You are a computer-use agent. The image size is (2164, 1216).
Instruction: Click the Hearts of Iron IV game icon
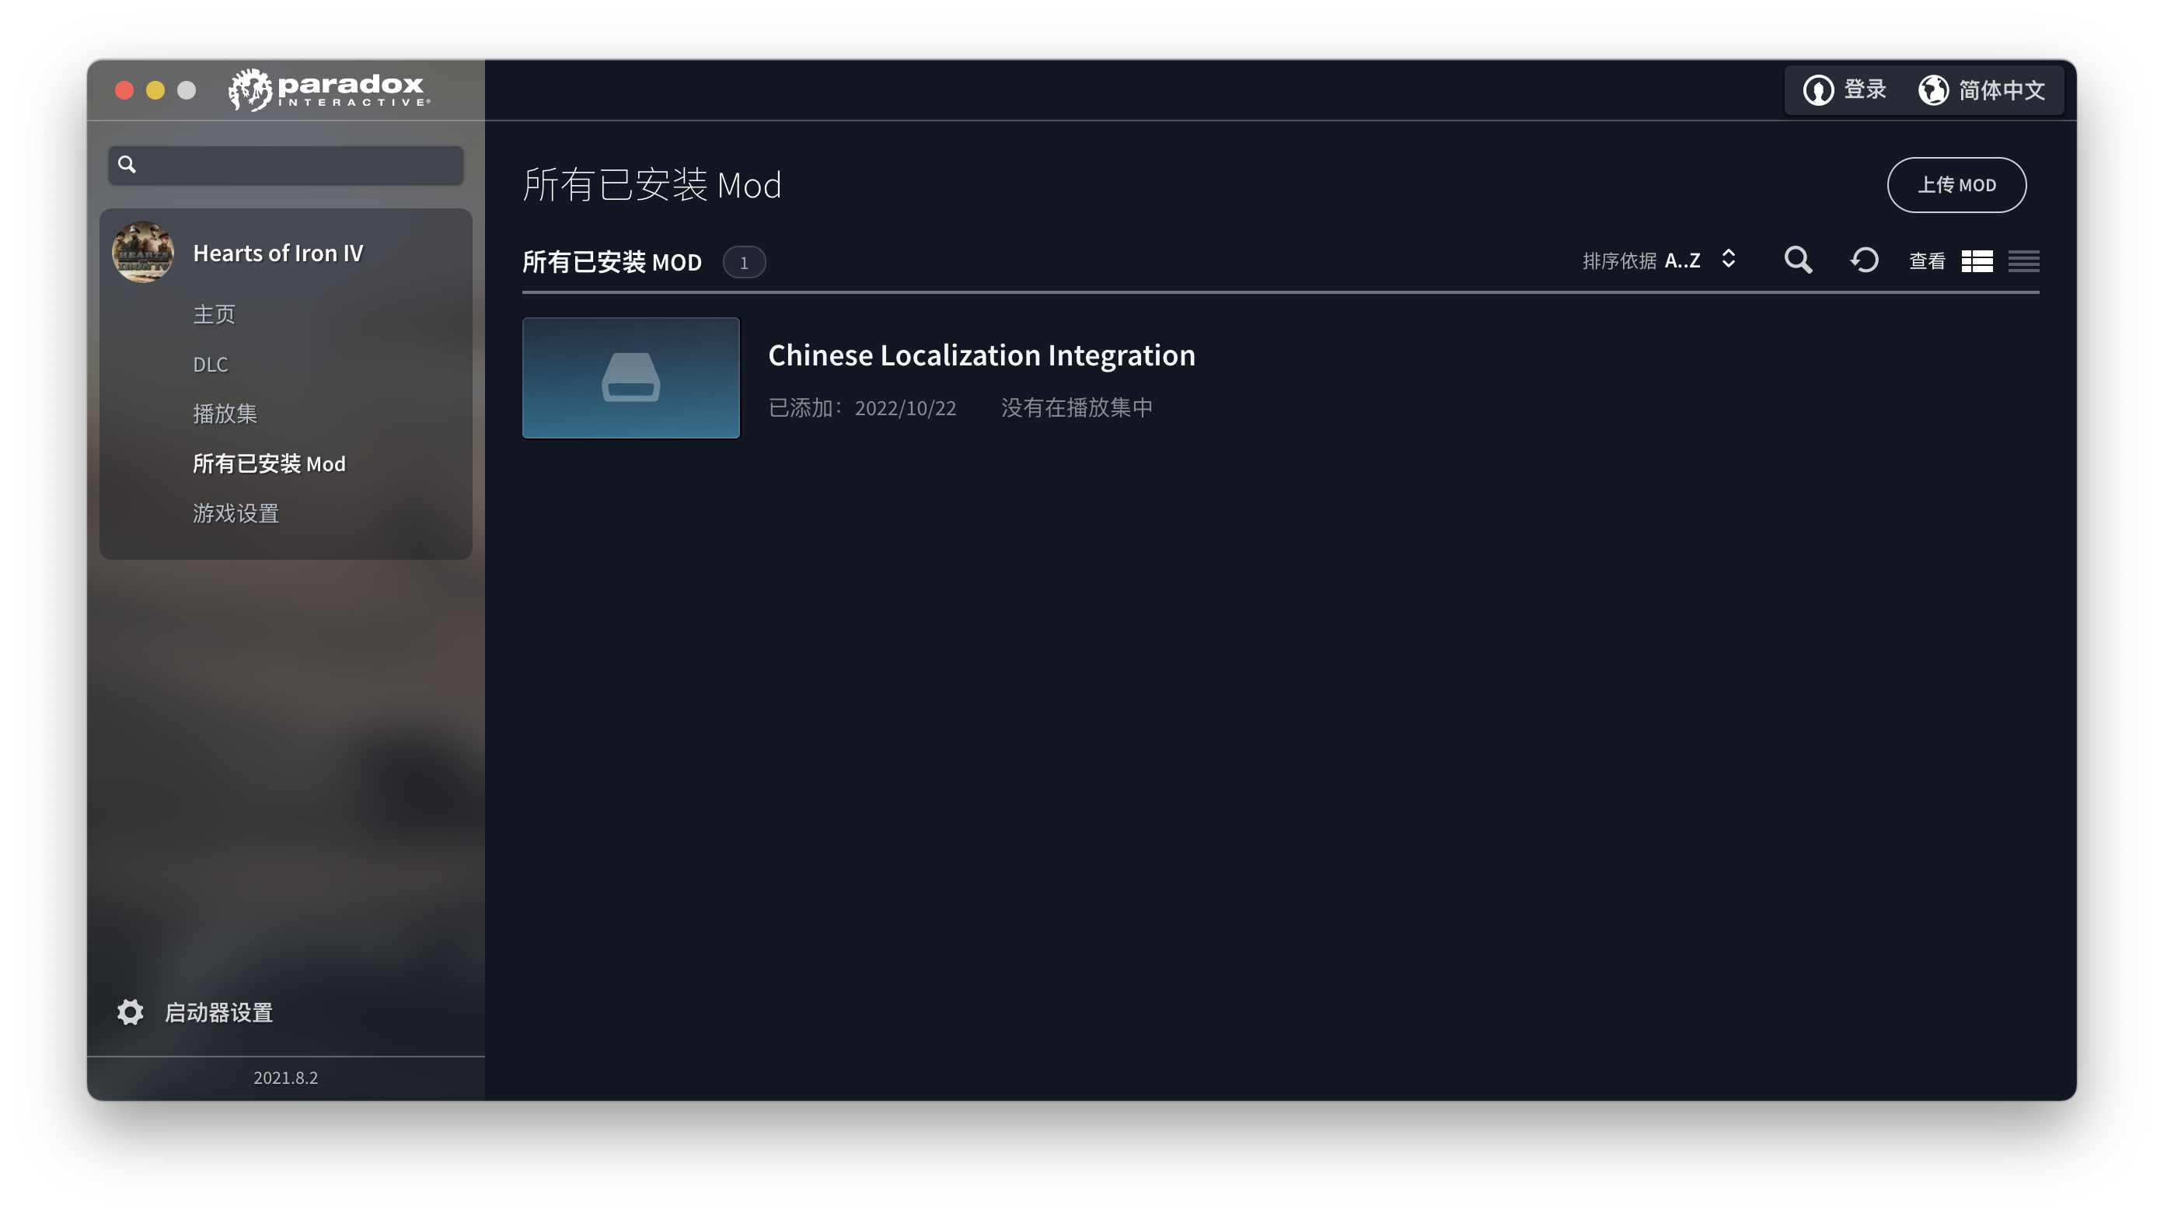(143, 252)
